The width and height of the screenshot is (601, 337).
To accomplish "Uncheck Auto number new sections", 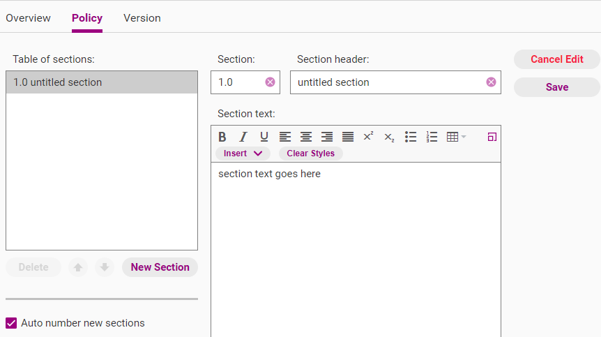I will 11,323.
